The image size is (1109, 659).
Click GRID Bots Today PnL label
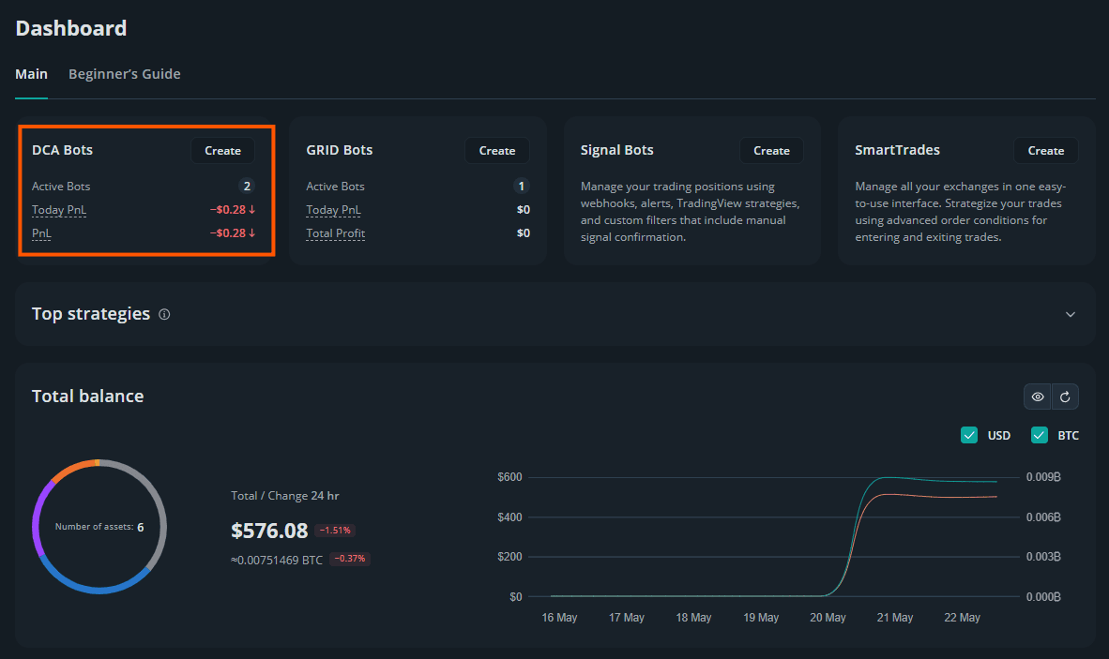[x=333, y=210]
